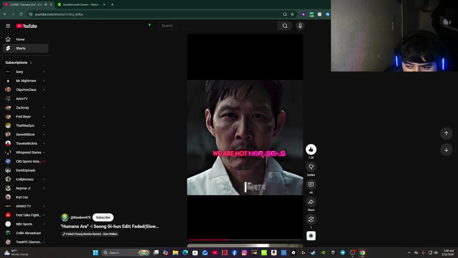Viewport: 458px width, 258px height.
Task: Click the search magnifier button
Action: [x=285, y=25]
